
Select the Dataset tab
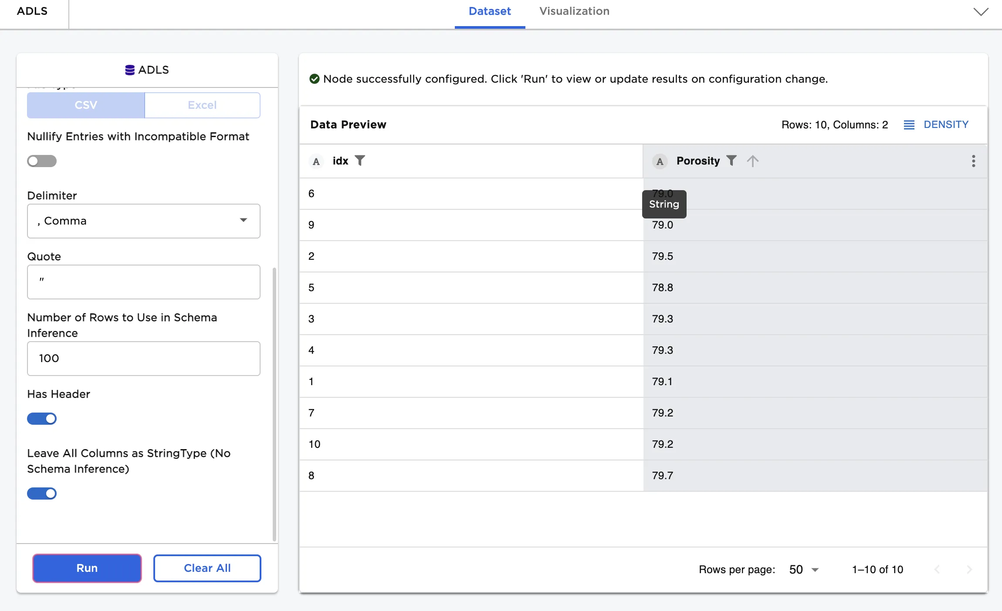[490, 11]
